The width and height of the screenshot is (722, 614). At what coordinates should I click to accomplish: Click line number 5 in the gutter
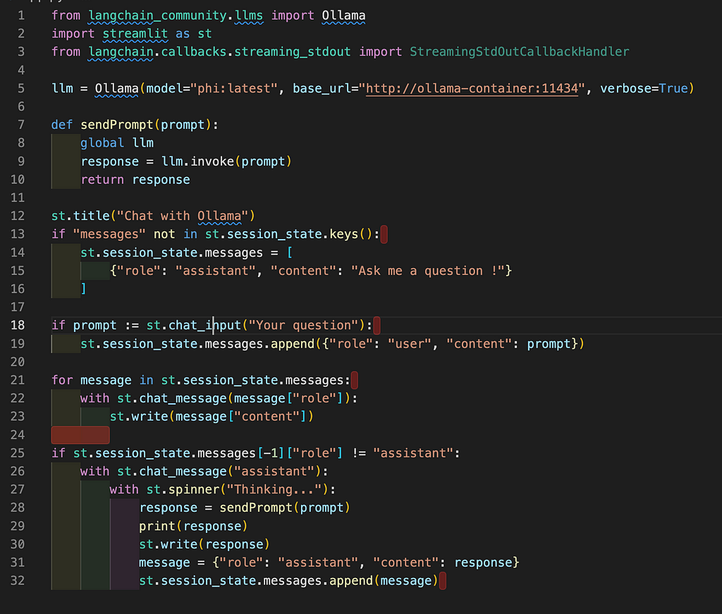(20, 88)
